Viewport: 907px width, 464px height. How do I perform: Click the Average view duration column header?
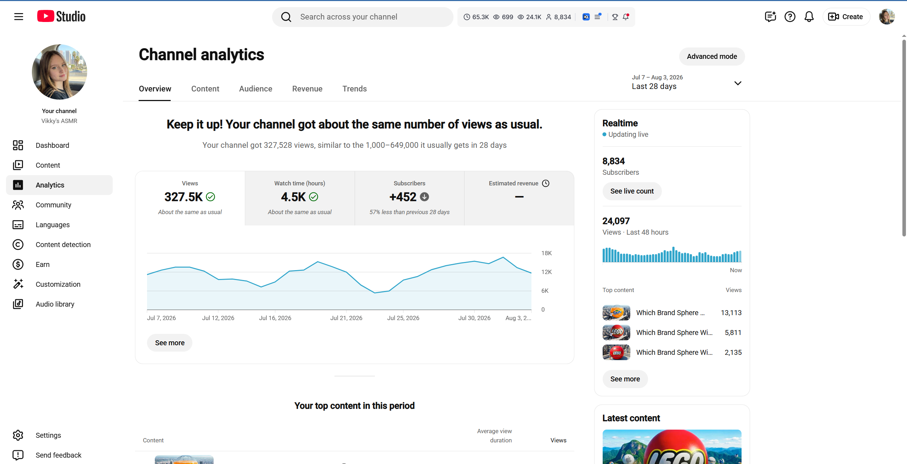click(495, 436)
